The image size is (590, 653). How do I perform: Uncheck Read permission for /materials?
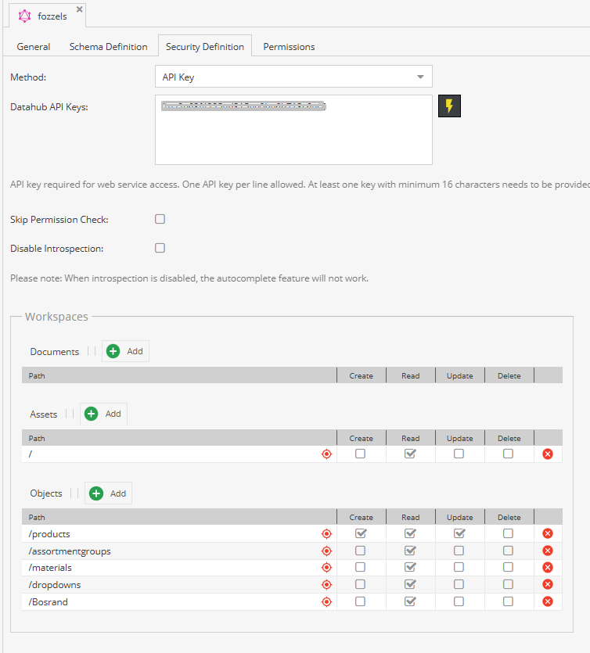coord(410,567)
